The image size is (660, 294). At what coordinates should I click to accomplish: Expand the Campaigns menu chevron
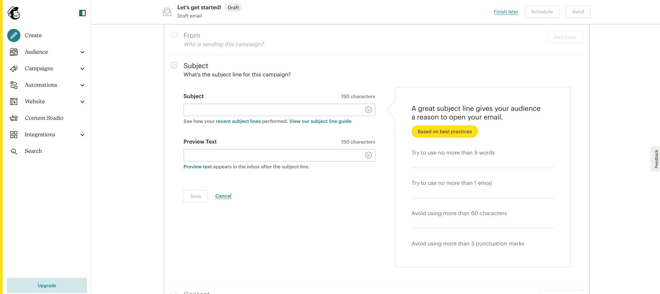[82, 69]
